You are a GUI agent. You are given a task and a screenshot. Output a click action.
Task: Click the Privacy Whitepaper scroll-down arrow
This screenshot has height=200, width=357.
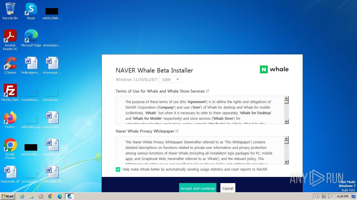[x=286, y=162]
